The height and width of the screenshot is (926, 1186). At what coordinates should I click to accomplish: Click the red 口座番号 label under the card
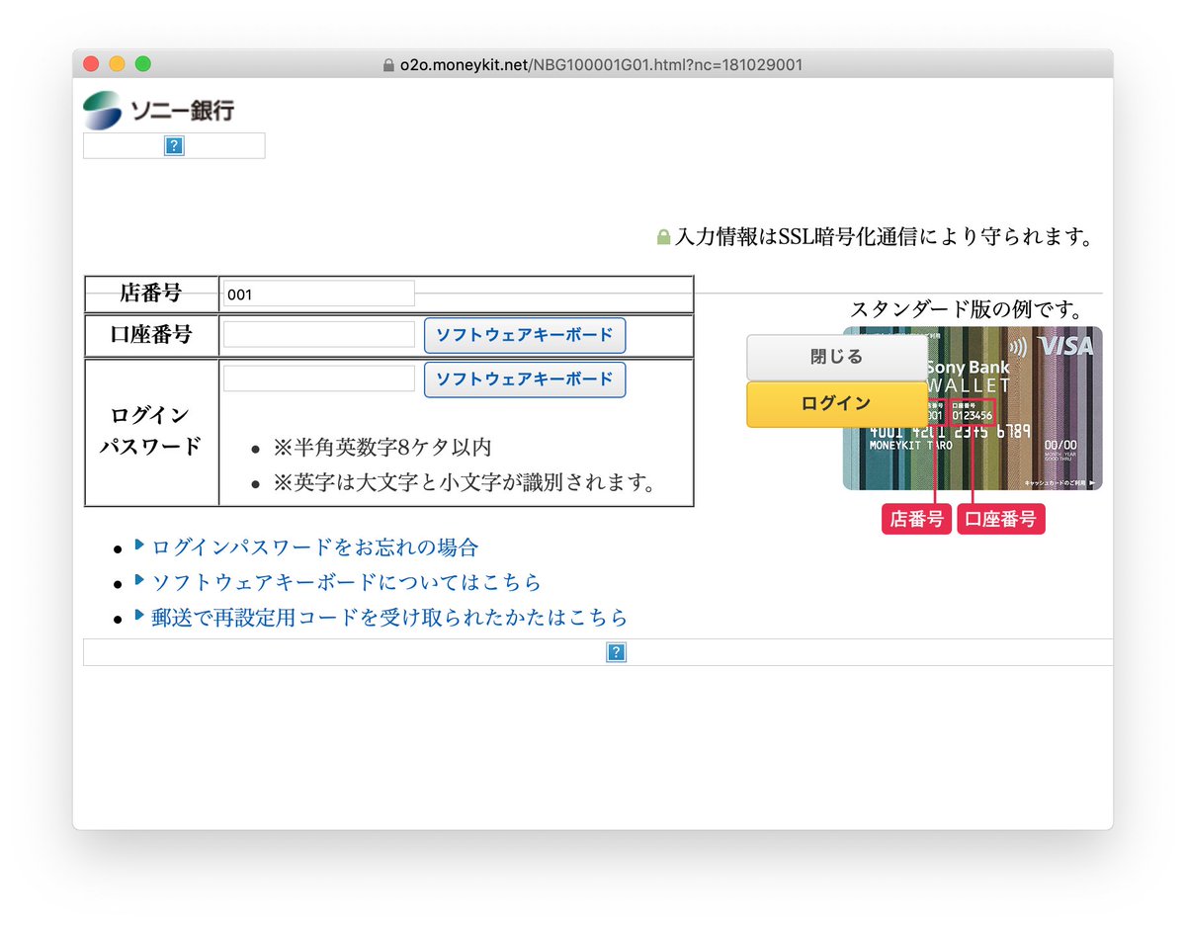click(1000, 520)
